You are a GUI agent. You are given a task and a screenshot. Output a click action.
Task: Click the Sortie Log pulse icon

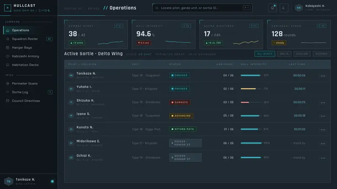[x=8, y=92]
